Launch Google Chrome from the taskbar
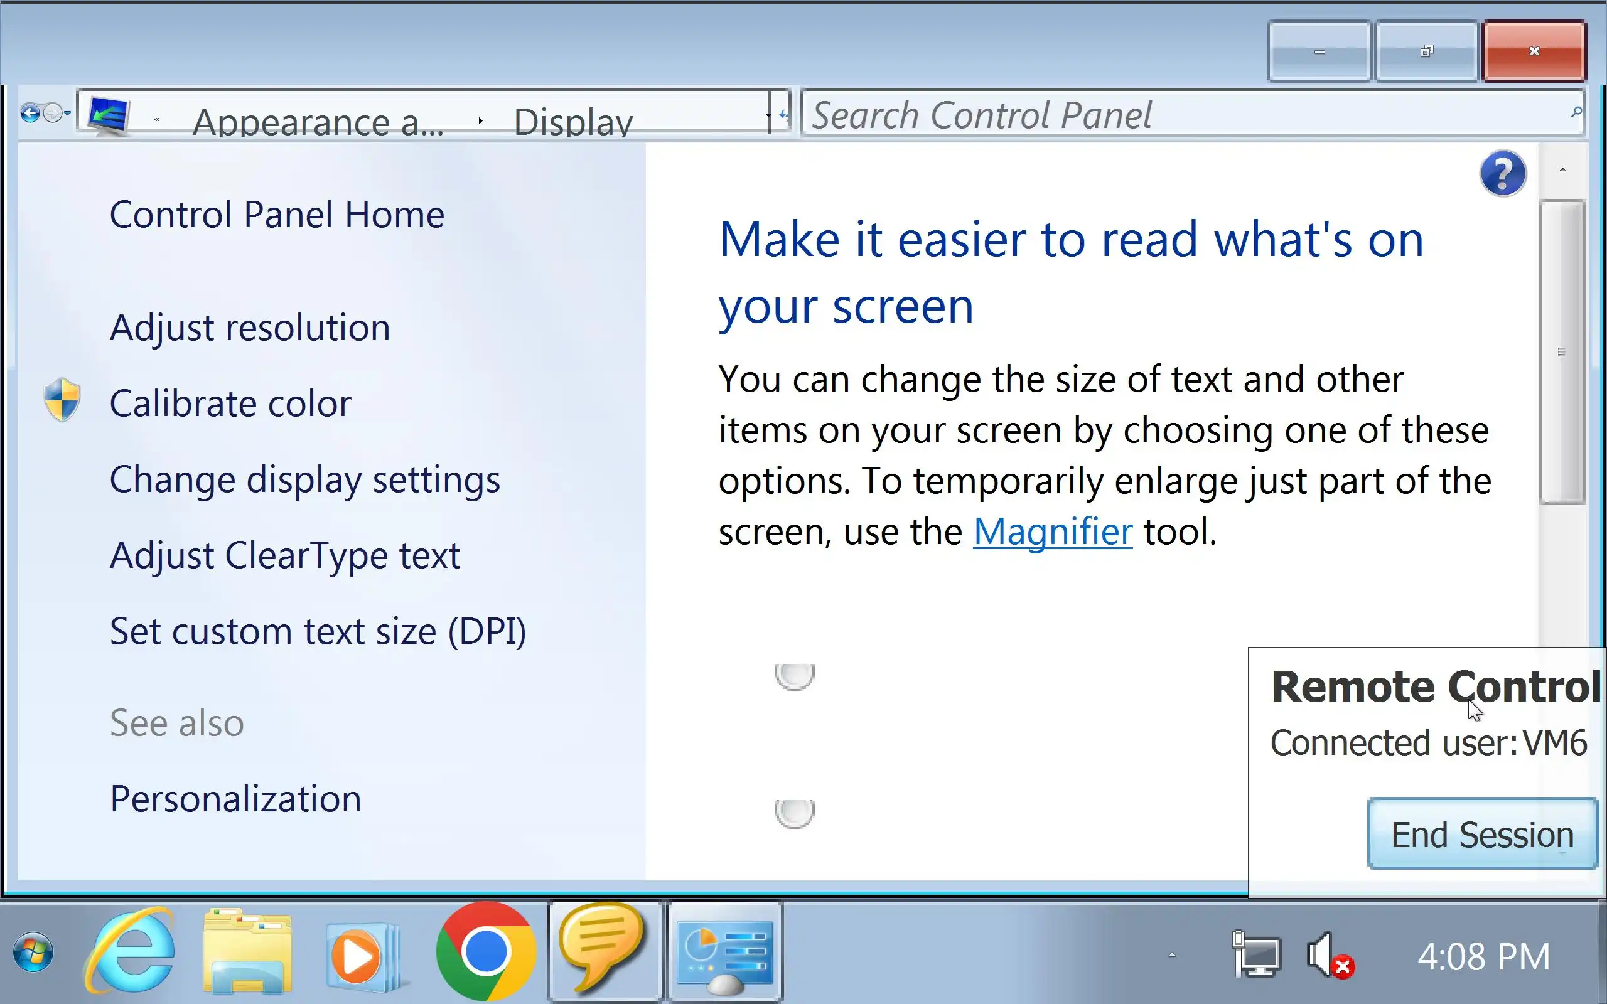1607x1004 pixels. (x=486, y=951)
